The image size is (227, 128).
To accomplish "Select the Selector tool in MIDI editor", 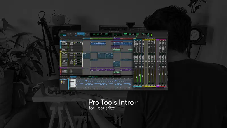I will point(73,77).
